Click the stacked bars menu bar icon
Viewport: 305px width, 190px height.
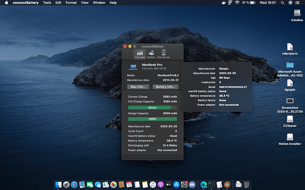230,3
